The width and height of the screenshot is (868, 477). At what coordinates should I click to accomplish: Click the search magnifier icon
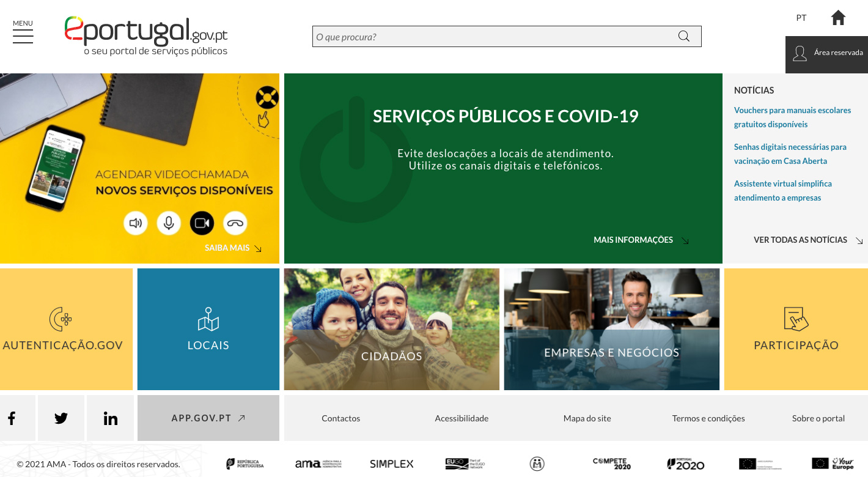(683, 37)
